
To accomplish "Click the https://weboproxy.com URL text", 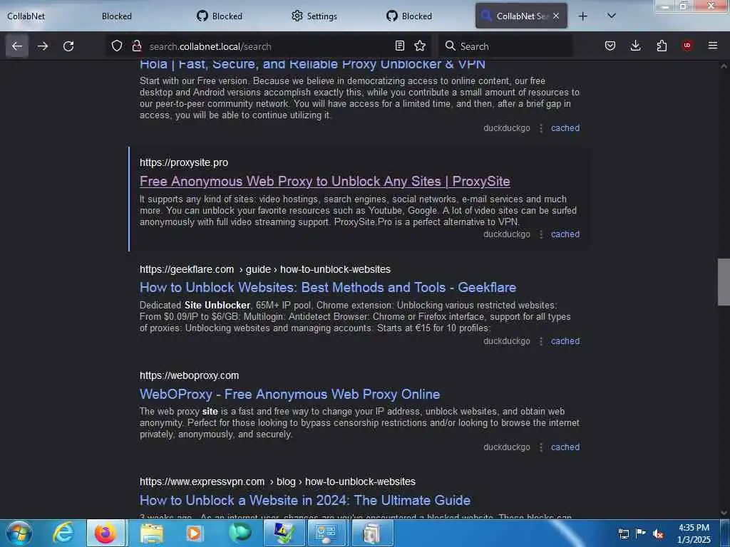I will click(189, 375).
